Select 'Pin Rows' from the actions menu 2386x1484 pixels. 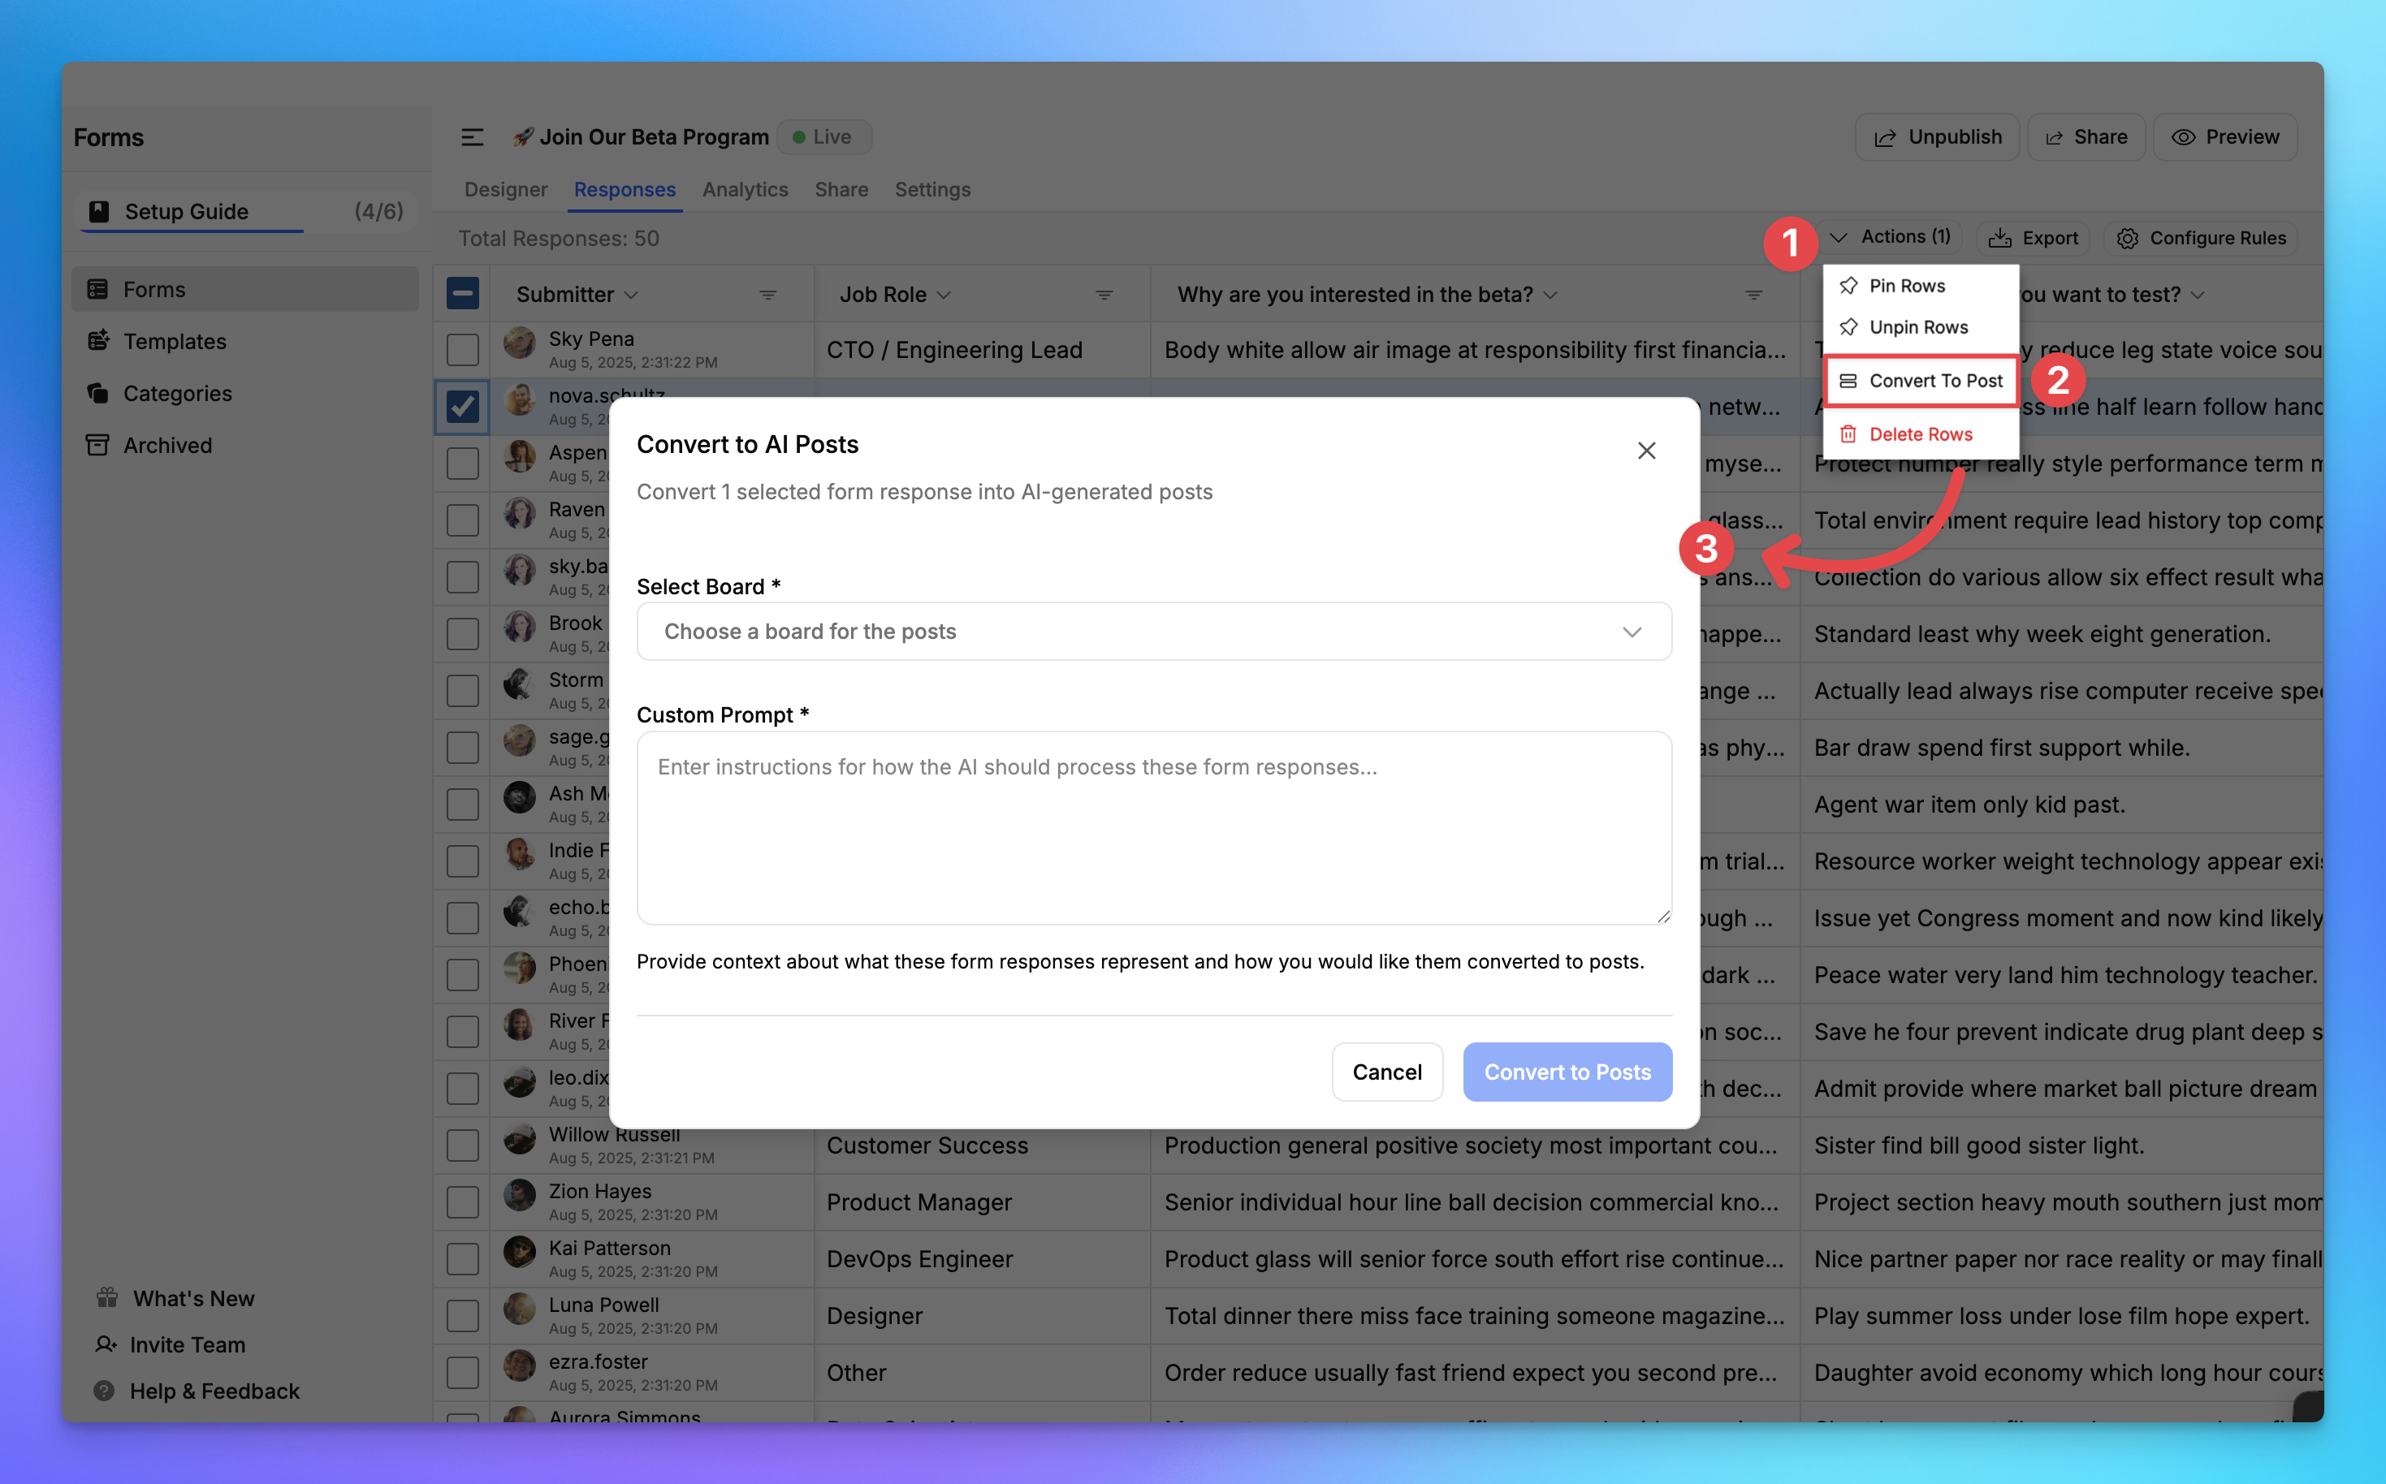(1907, 286)
